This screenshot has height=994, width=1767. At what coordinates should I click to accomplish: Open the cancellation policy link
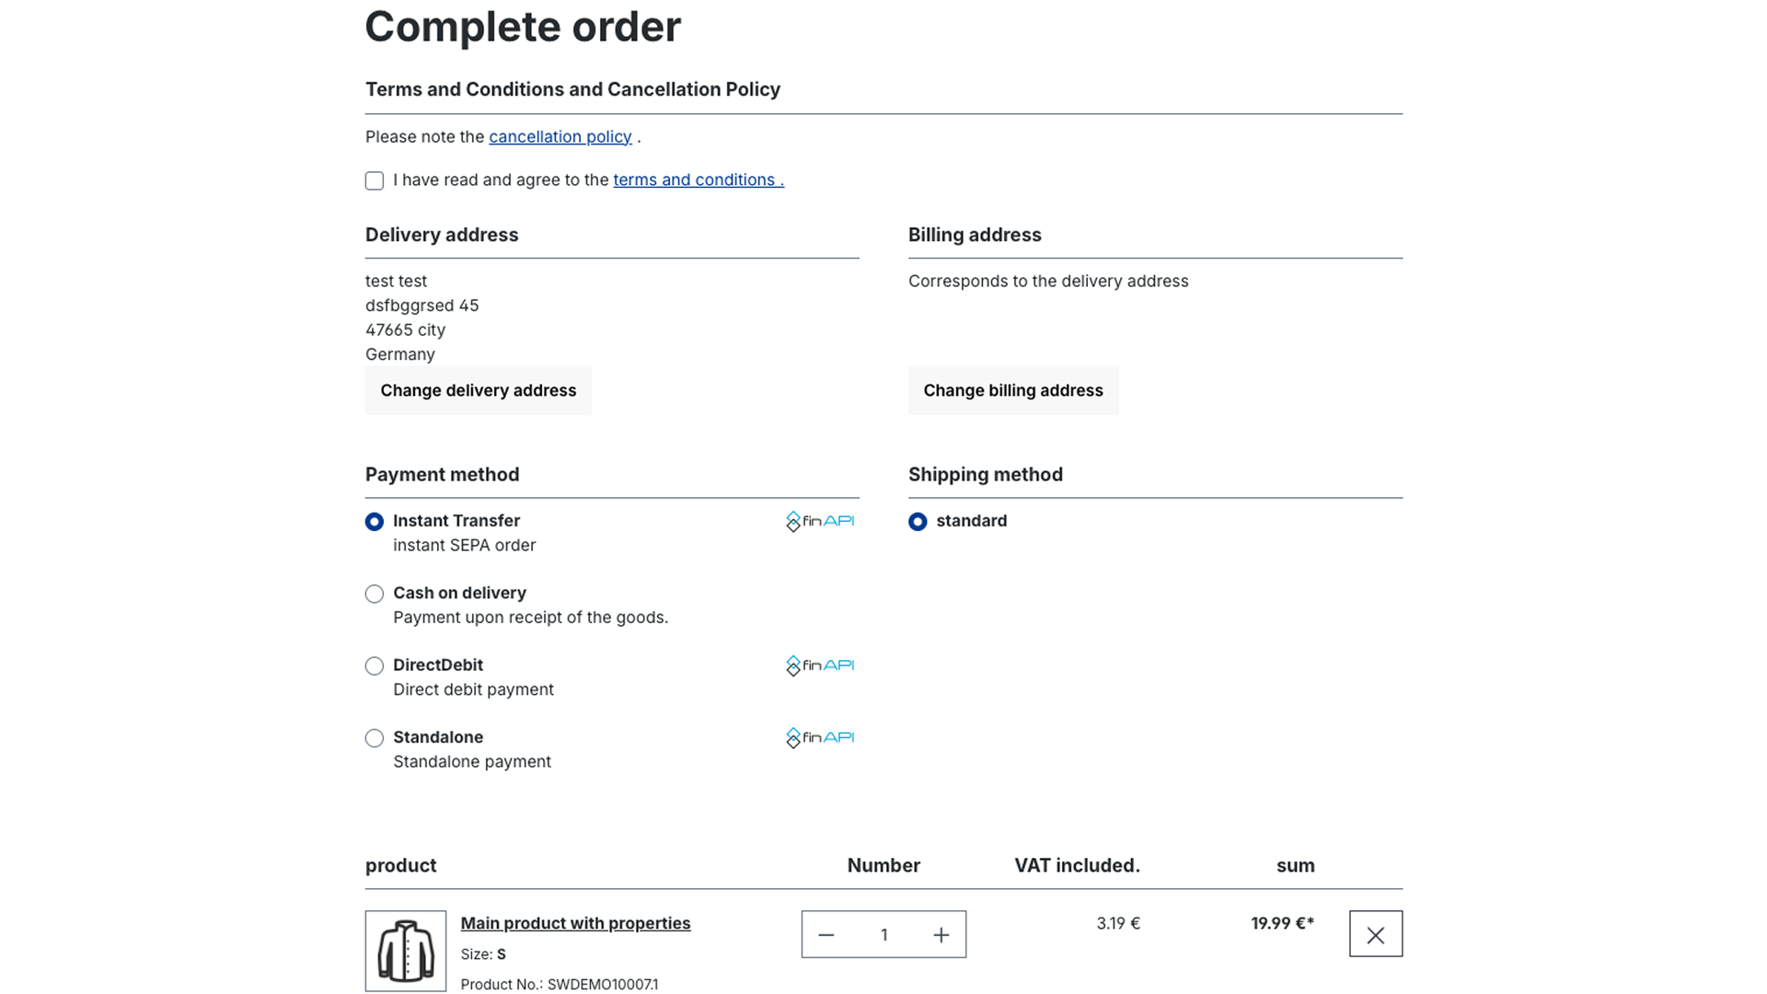click(x=560, y=137)
